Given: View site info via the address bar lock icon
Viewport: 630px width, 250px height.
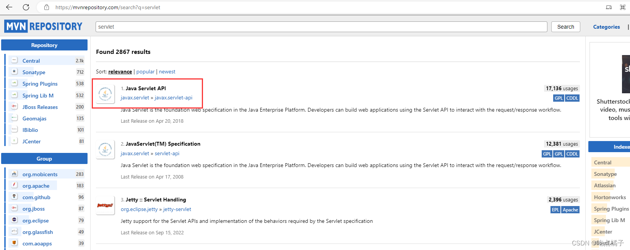Looking at the screenshot, I should point(47,7).
